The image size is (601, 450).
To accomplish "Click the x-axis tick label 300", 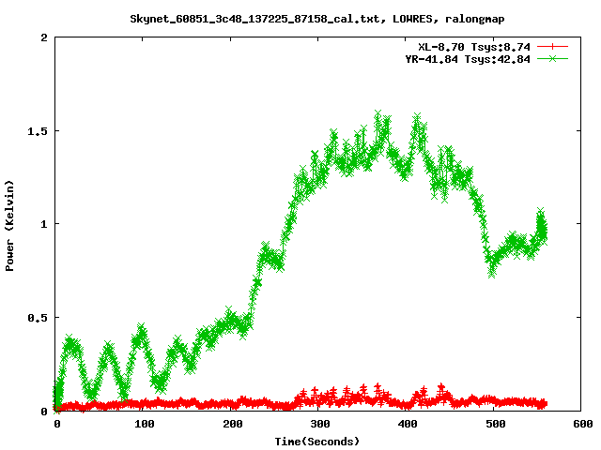I will click(319, 424).
